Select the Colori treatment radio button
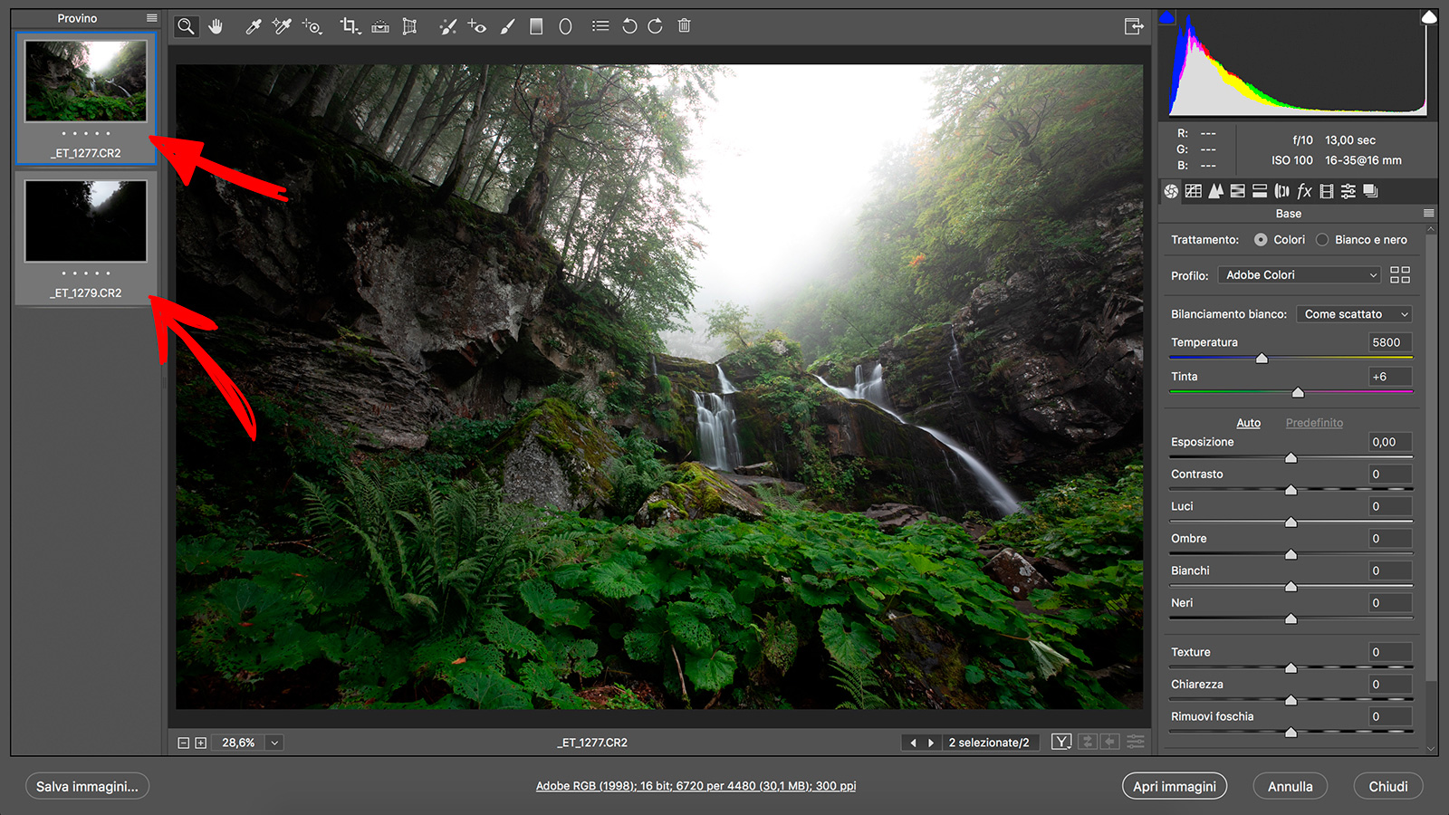This screenshot has height=815, width=1449. [x=1261, y=239]
